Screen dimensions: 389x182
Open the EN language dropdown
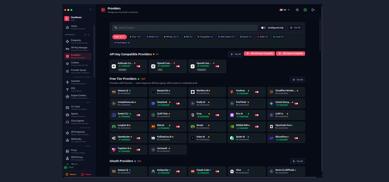284,10
